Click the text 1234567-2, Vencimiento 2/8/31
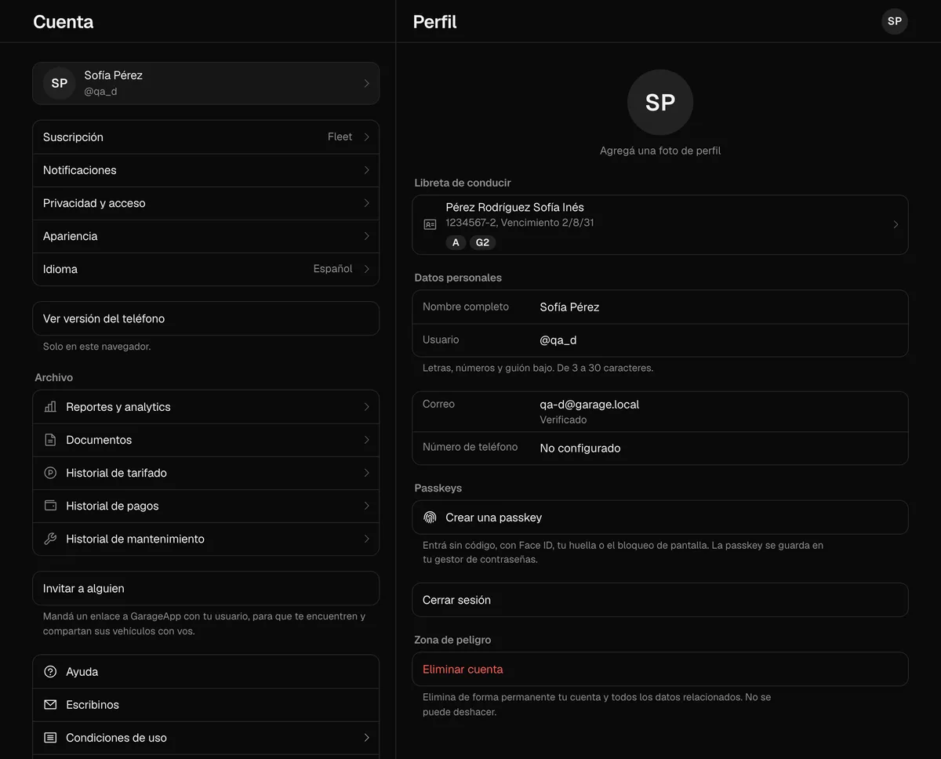Screen dimensions: 941x759 [519, 223]
